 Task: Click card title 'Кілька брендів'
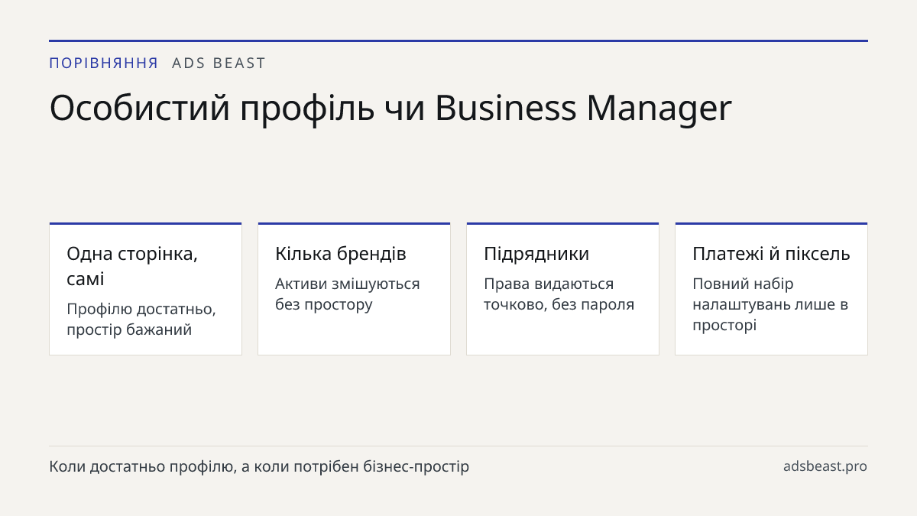[341, 254]
